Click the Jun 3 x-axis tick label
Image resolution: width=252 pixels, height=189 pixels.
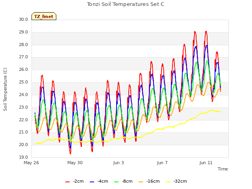[119, 163]
